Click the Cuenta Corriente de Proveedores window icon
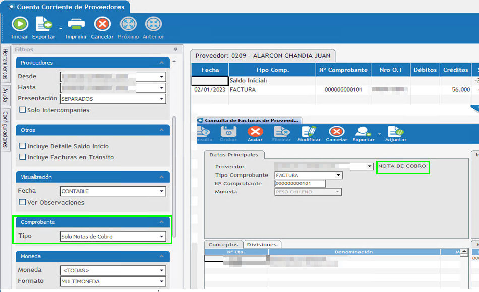 [x=11, y=7]
